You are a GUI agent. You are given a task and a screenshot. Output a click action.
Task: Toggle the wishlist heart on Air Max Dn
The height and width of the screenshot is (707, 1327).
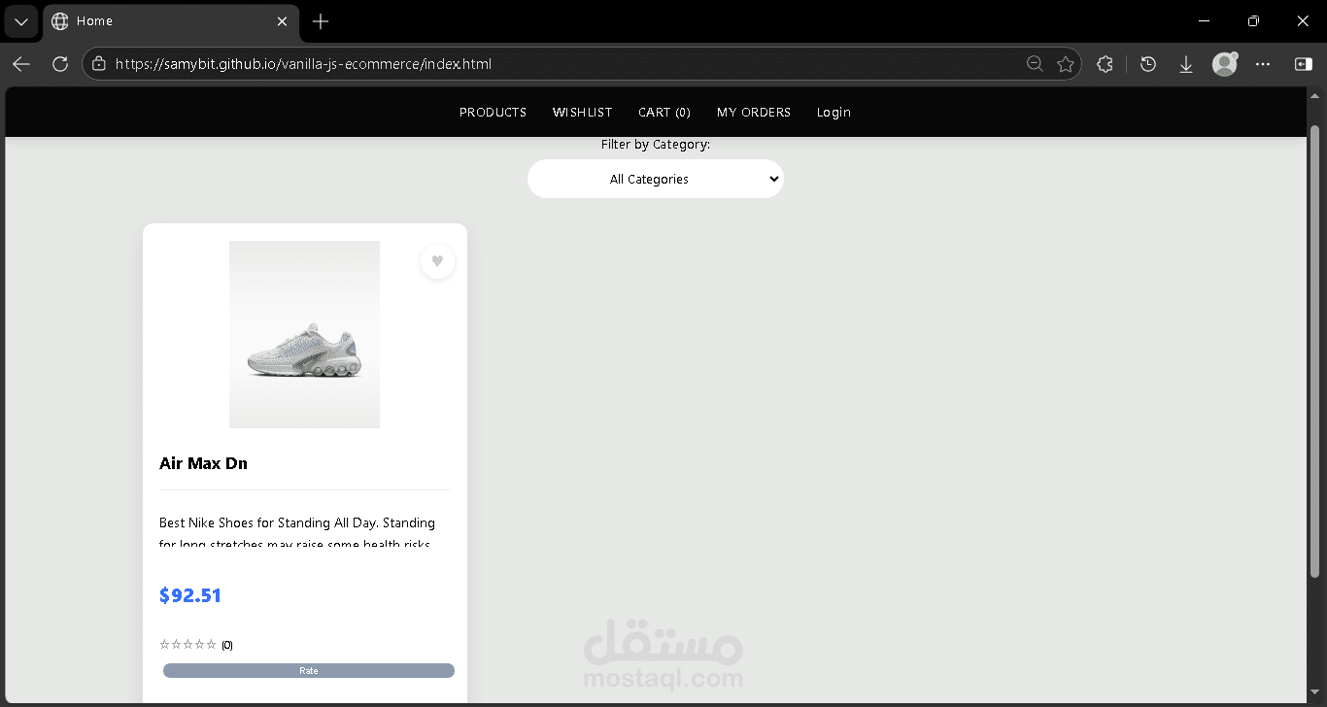coord(437,261)
